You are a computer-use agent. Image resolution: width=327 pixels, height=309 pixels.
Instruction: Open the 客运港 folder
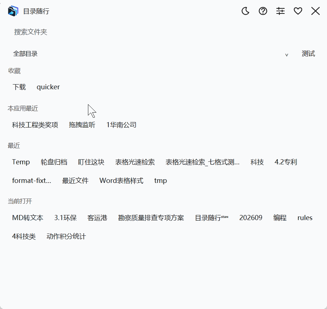point(97,218)
